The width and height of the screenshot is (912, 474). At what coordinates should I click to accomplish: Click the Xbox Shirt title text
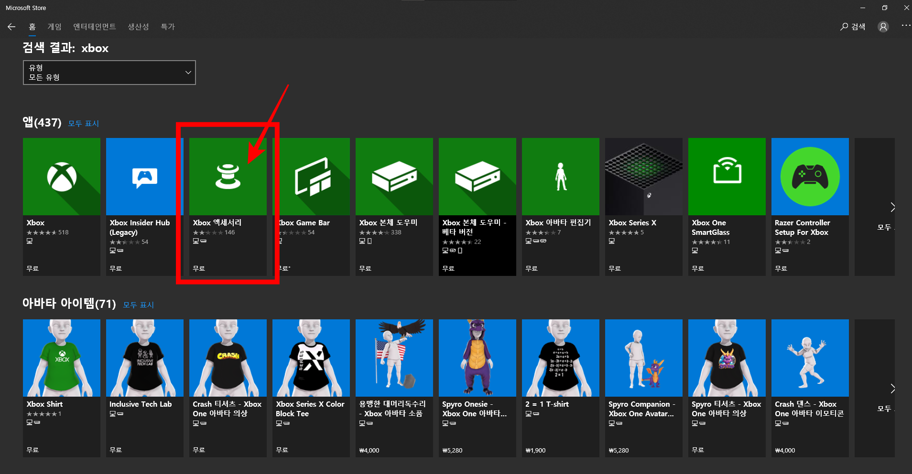[x=44, y=404]
